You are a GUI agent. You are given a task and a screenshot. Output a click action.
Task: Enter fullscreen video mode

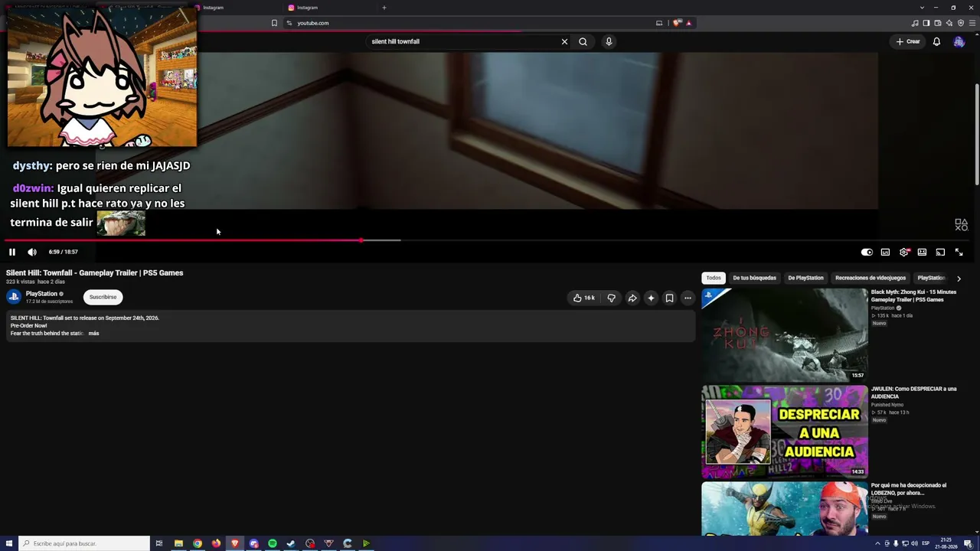(959, 252)
